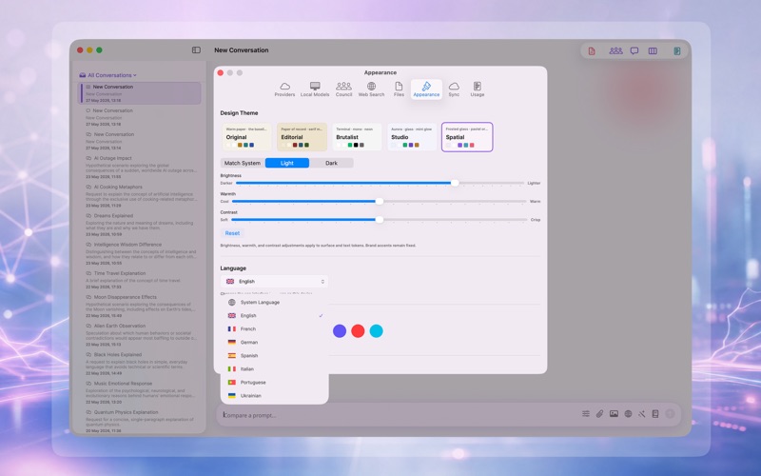Choose Match System appearance mode
Screen dimensions: 761x476
tap(243, 163)
